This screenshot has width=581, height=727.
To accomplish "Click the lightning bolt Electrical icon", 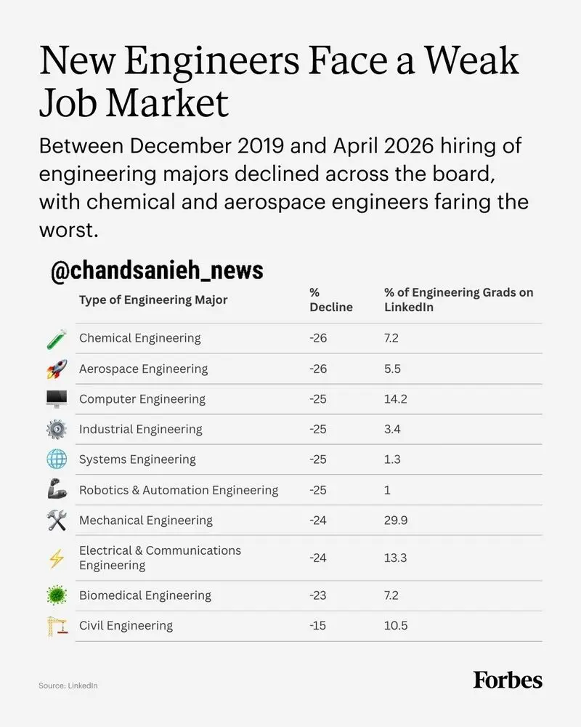I will pyautogui.click(x=57, y=558).
